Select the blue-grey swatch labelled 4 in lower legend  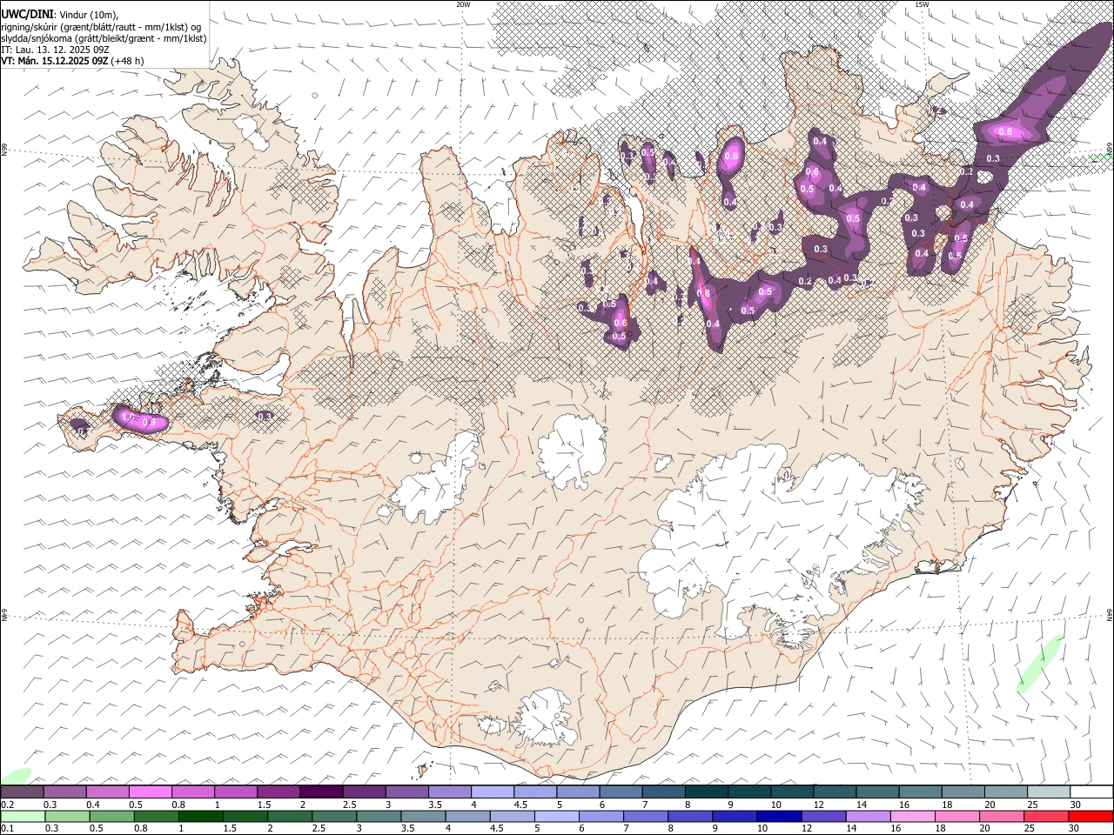click(467, 817)
